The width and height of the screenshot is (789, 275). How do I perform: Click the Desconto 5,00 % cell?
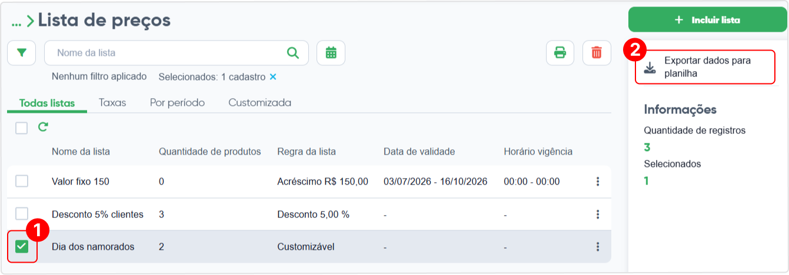313,214
